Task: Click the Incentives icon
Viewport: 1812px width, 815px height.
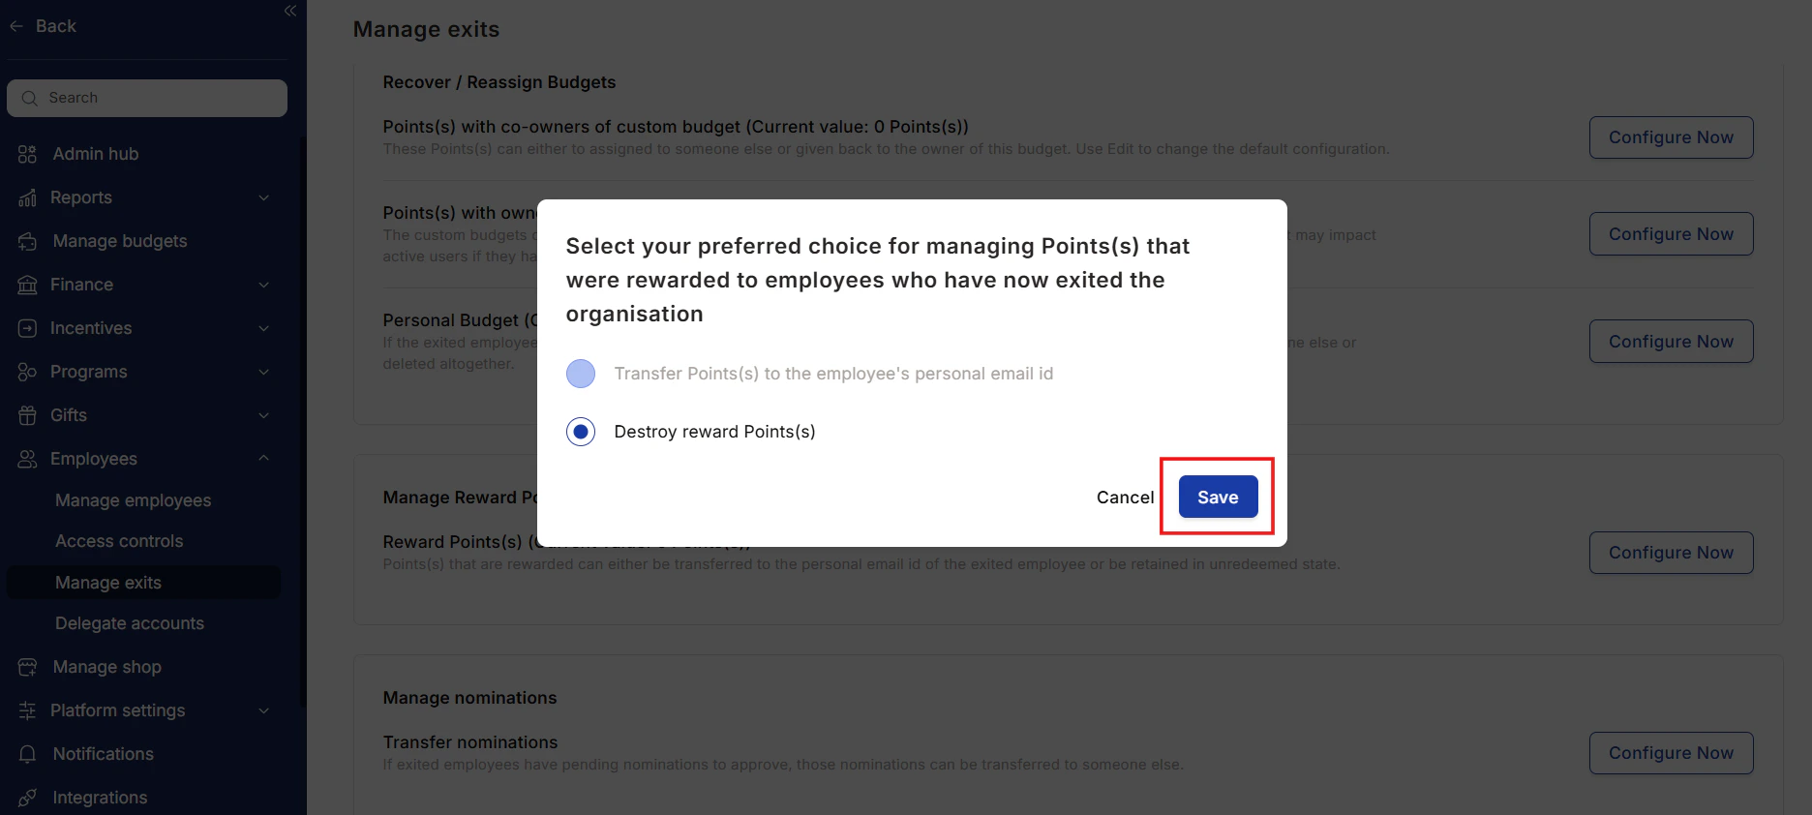Action: [x=27, y=328]
